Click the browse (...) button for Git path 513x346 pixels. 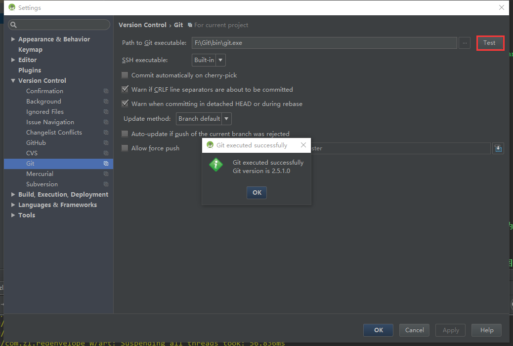[465, 43]
